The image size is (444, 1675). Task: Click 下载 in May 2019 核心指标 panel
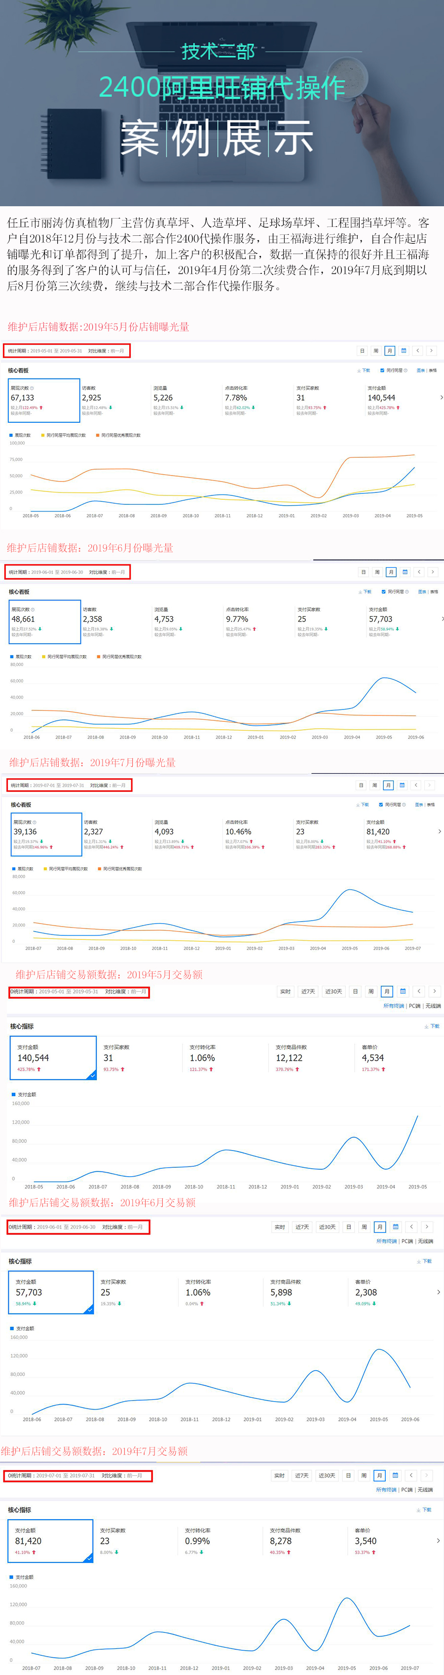(432, 1026)
